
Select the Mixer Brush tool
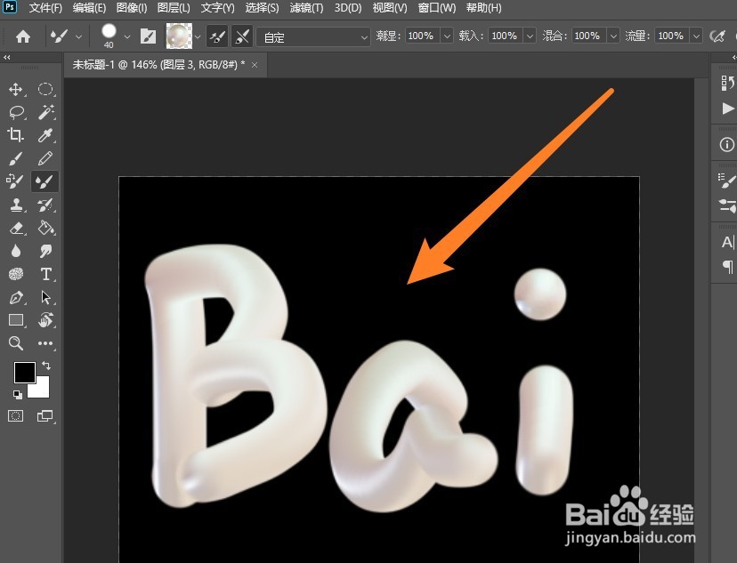(x=45, y=181)
